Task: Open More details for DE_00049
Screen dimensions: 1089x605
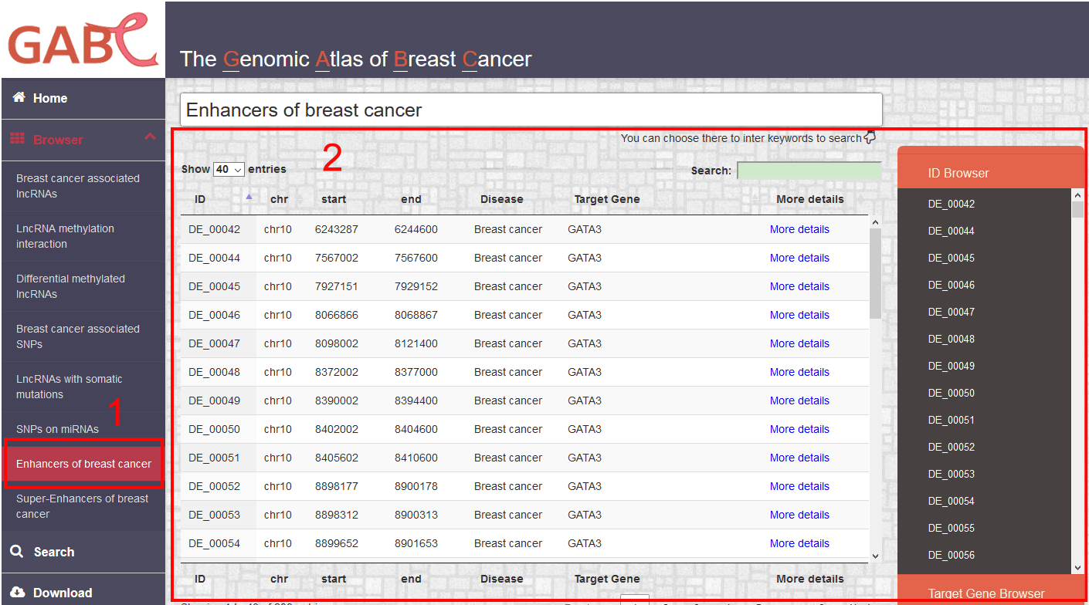Action: pos(799,401)
